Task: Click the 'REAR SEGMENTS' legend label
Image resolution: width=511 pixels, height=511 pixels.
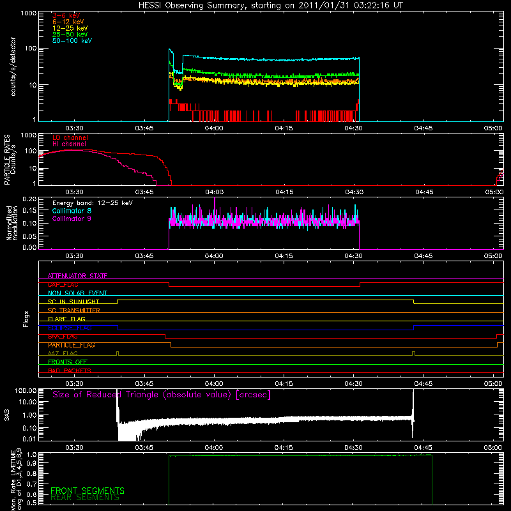Action: [x=85, y=498]
